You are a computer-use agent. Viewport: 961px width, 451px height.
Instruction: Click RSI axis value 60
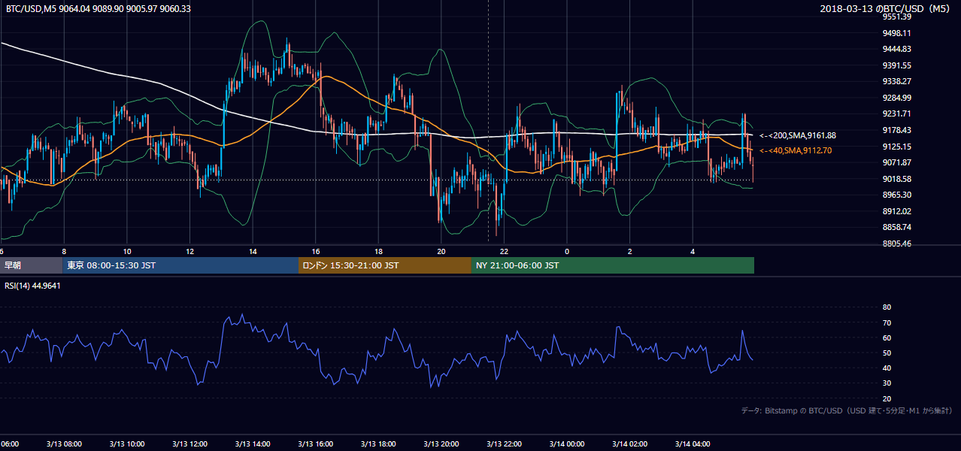887,337
